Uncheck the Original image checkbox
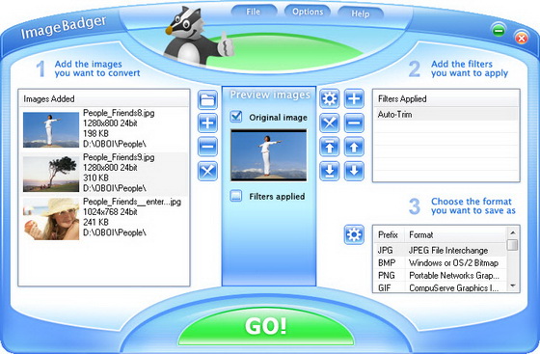 236,117
